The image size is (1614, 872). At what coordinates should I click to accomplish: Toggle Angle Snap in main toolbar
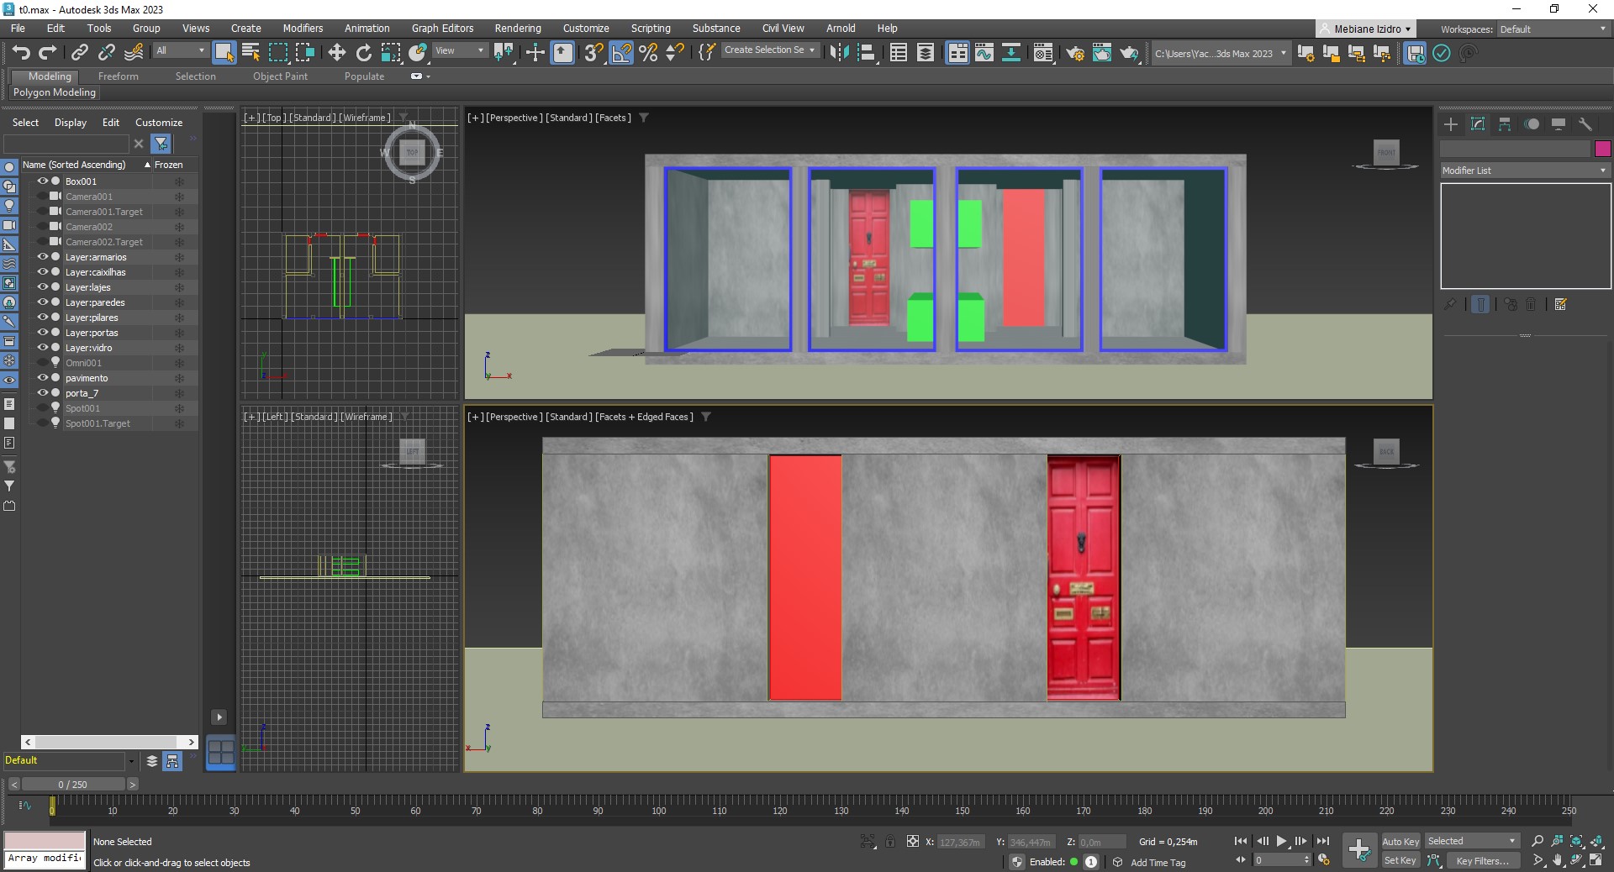pyautogui.click(x=621, y=53)
